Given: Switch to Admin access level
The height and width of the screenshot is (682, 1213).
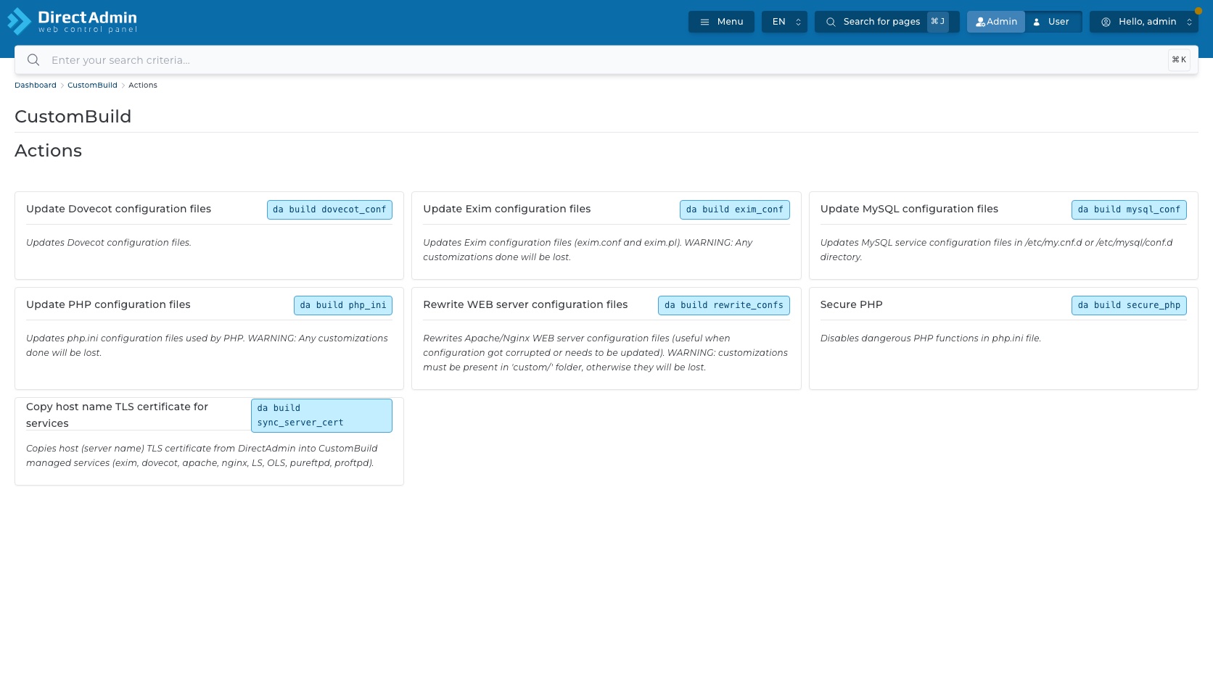Looking at the screenshot, I should point(996,22).
